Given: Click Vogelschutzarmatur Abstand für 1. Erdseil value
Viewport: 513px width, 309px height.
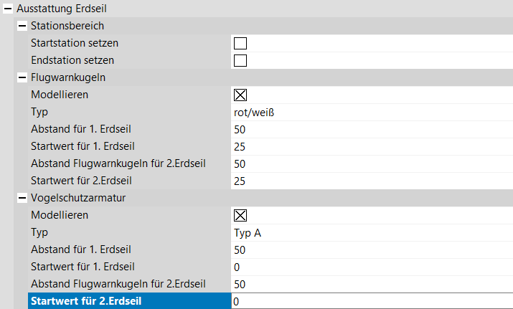Looking at the screenshot, I should point(370,249).
